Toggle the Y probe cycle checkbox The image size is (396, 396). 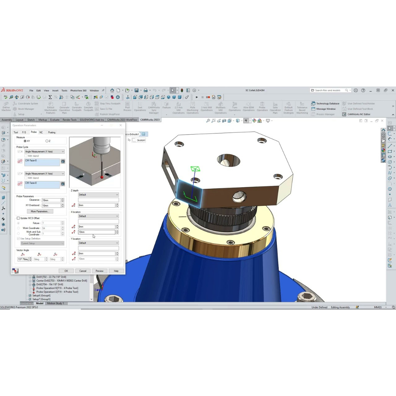click(x=19, y=174)
